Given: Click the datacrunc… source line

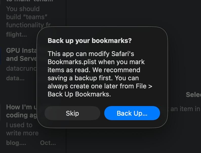Looking at the screenshot, I should 21,68.
